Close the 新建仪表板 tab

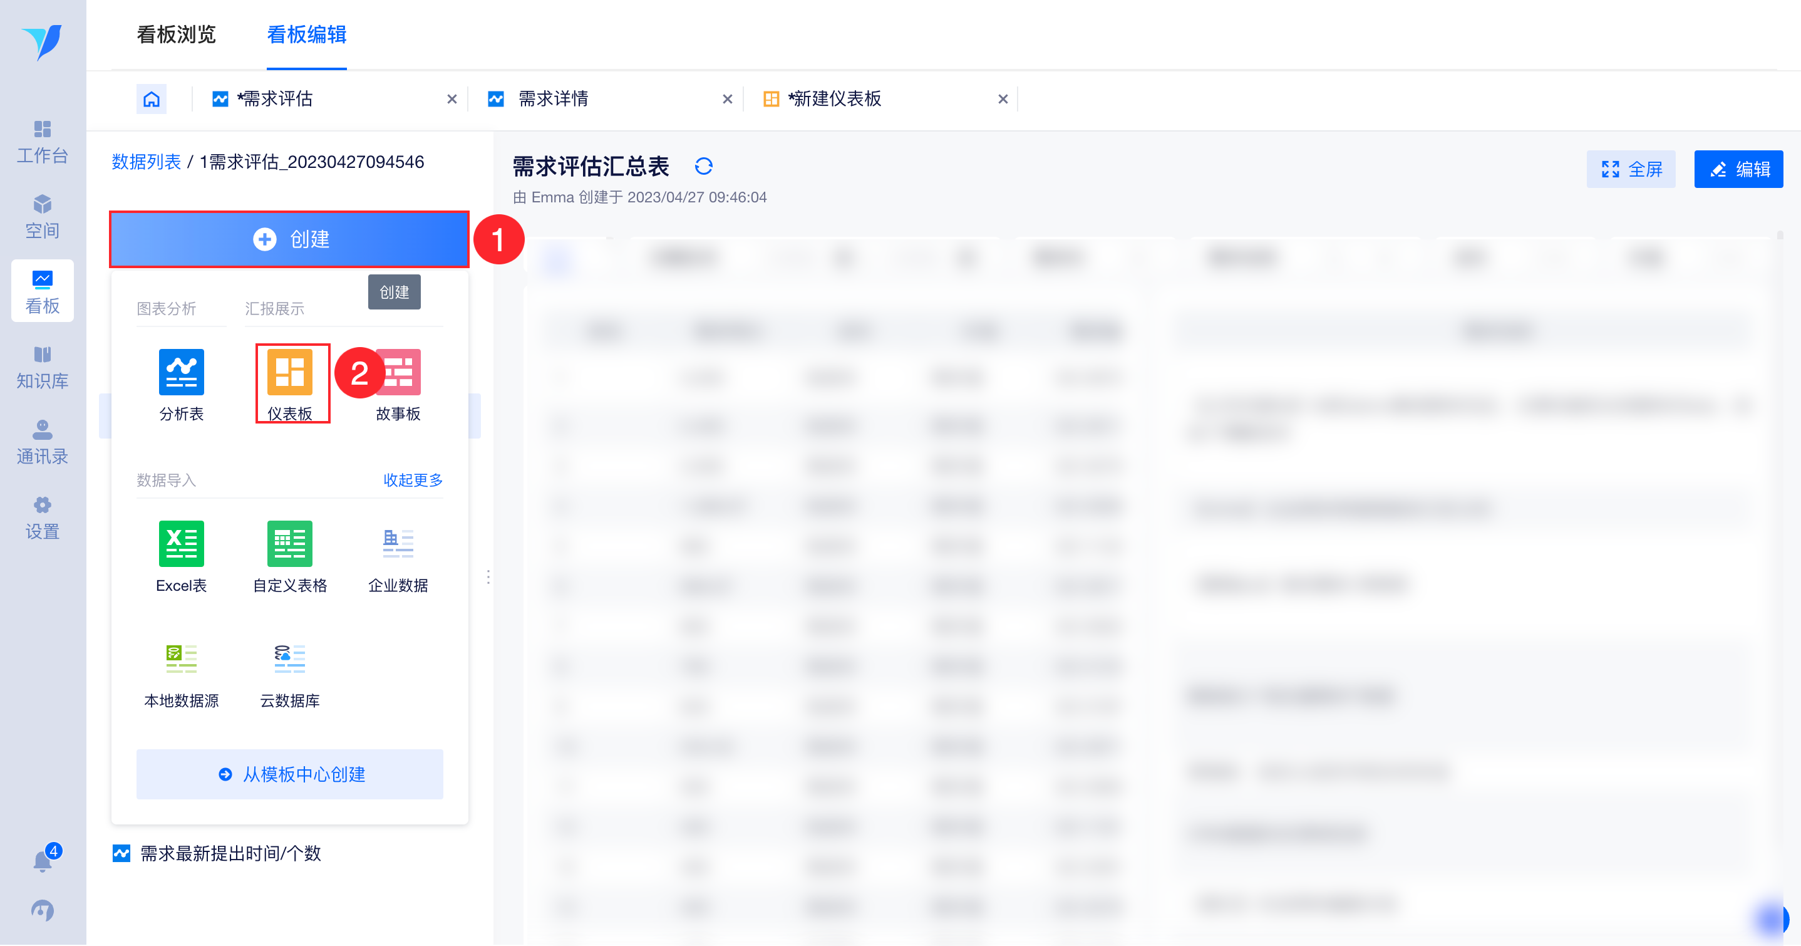tap(1003, 98)
